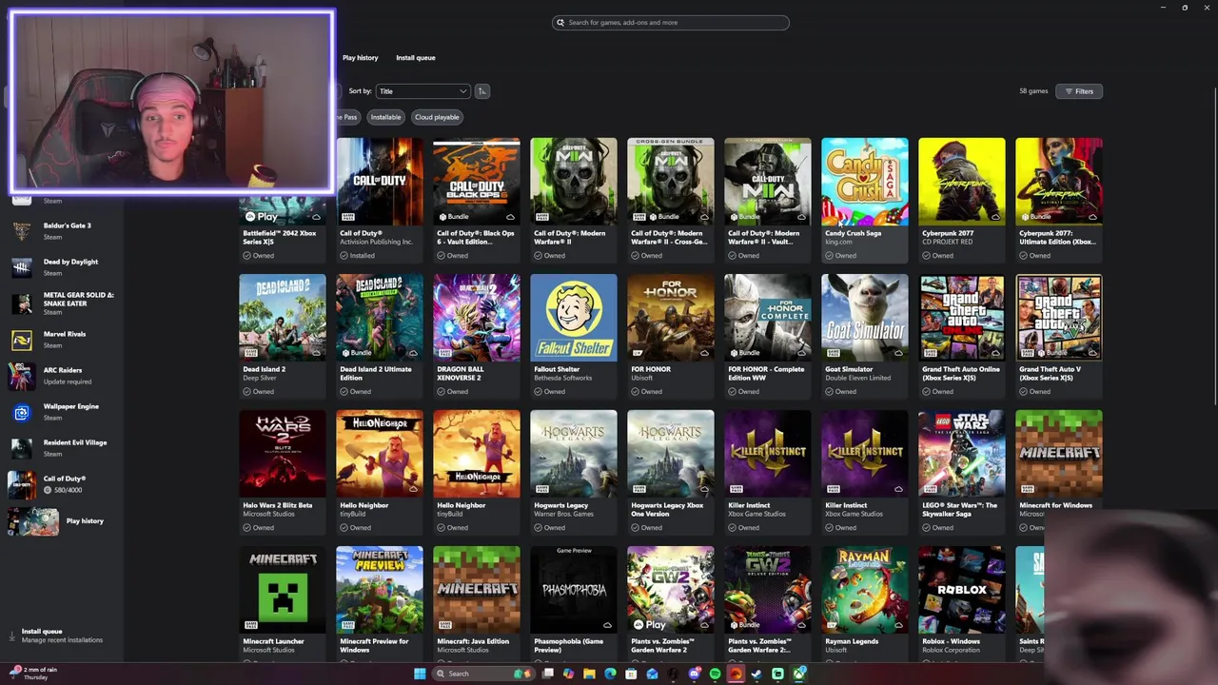Open the Minecraft Launcher tile
Screen dimensions: 1218x685
pyautogui.click(x=283, y=602)
